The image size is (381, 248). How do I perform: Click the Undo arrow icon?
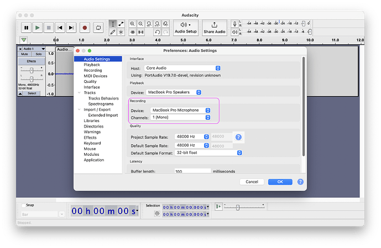[158, 32]
